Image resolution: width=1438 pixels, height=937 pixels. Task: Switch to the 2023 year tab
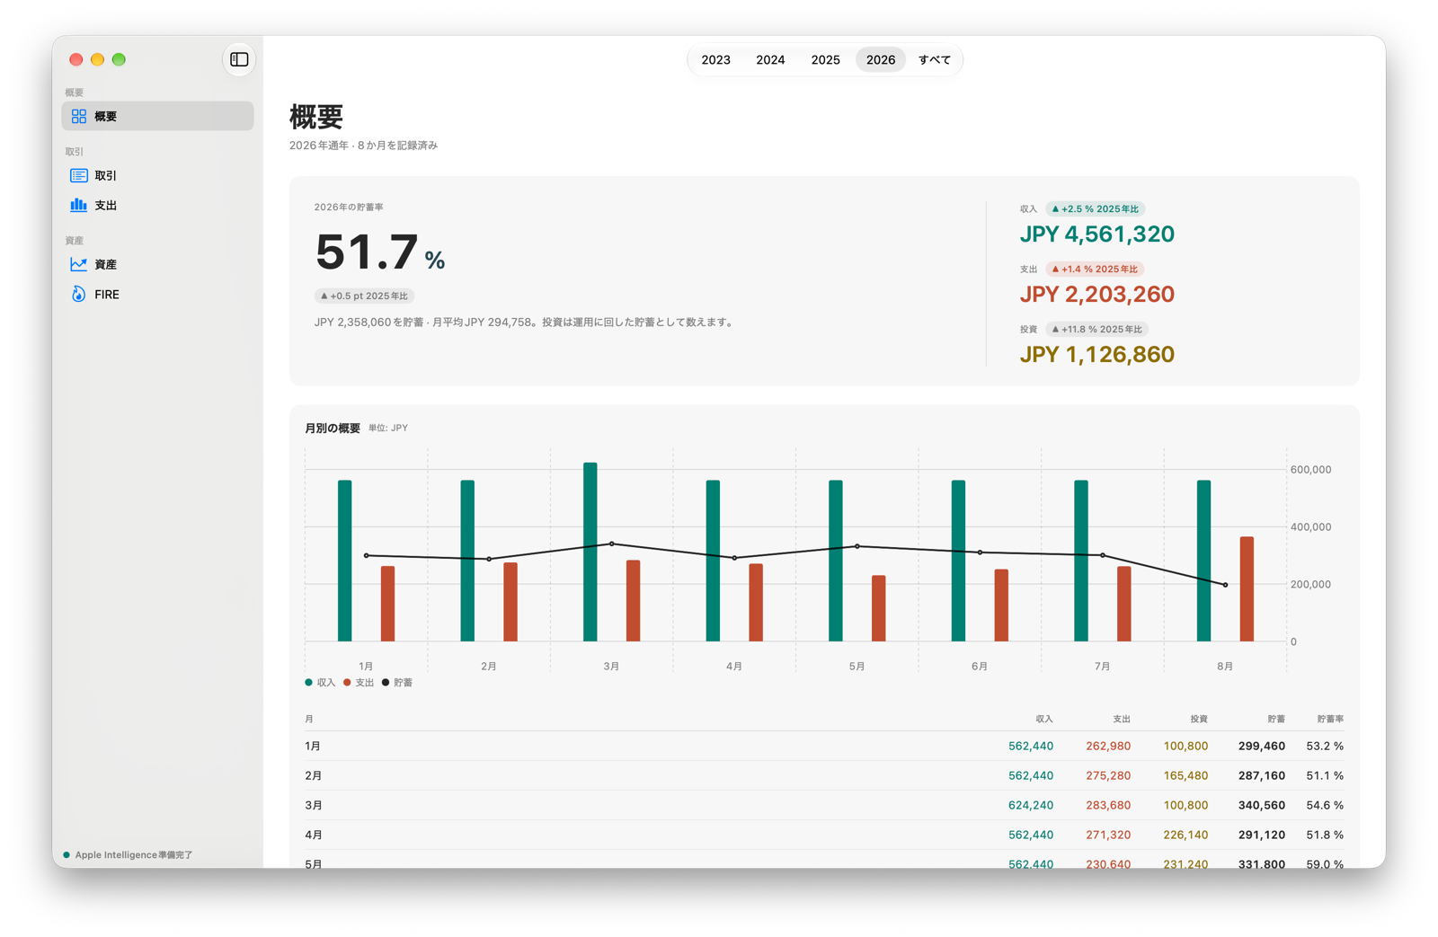coord(715,60)
